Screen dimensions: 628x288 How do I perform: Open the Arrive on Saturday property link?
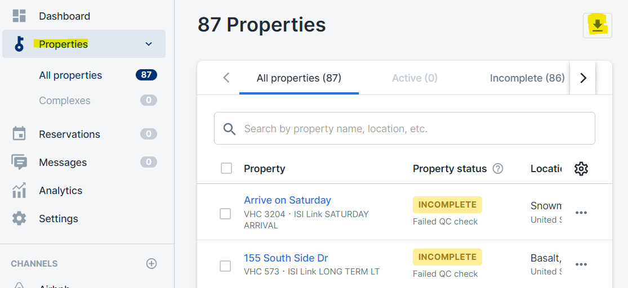(288, 200)
